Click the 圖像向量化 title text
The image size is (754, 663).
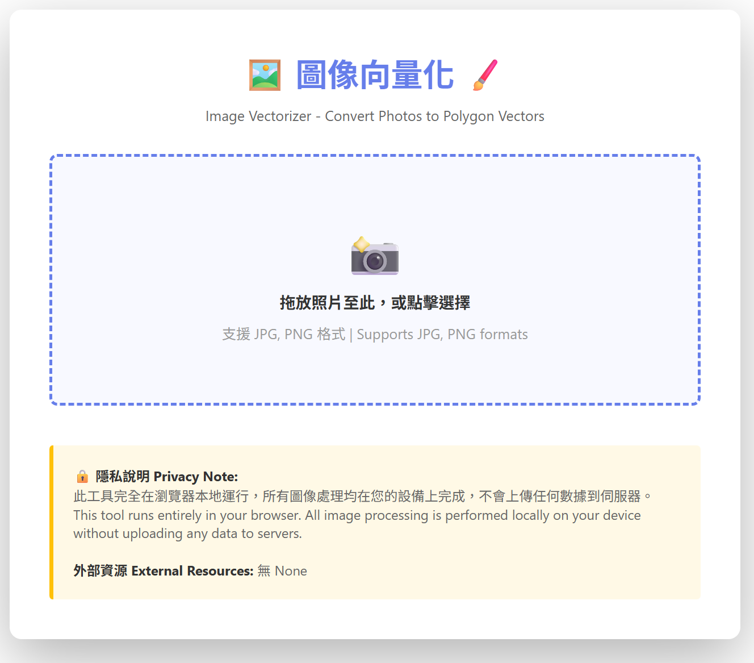tap(374, 75)
